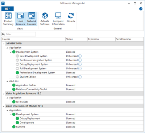Click the magnifier icon in Filter box

[x=4, y=34]
